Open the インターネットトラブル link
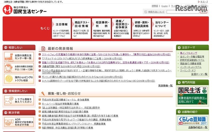The image size is (212, 132). pos(191,67)
